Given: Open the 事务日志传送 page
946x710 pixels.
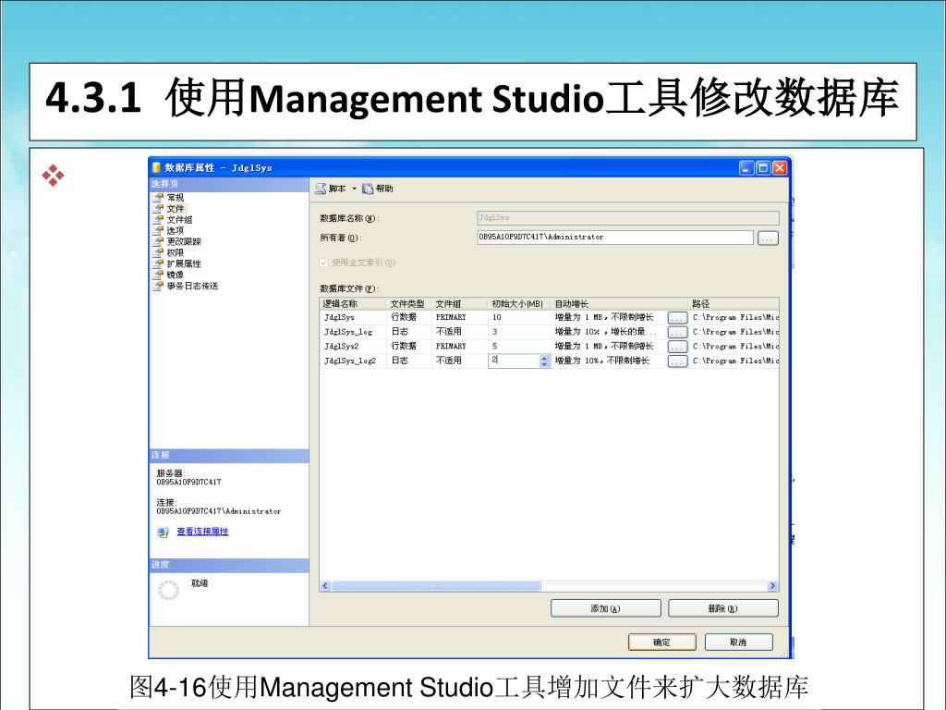Looking at the screenshot, I should coord(192,286).
